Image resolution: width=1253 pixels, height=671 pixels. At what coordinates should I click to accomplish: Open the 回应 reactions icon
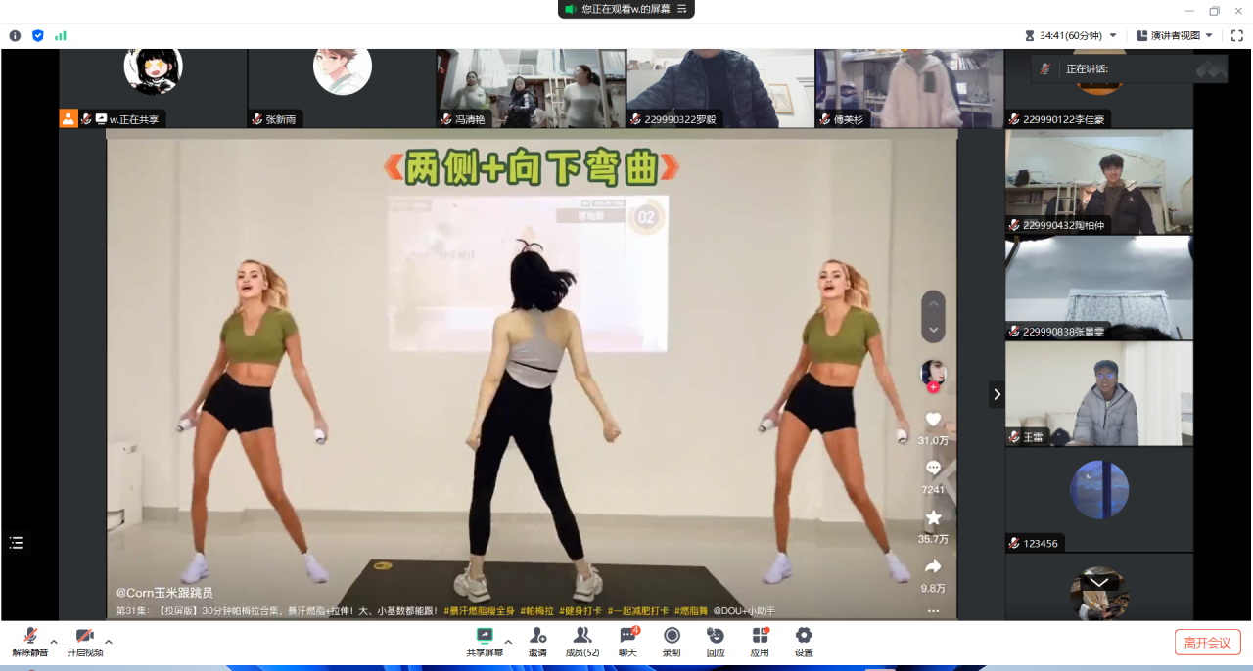pyautogui.click(x=716, y=640)
